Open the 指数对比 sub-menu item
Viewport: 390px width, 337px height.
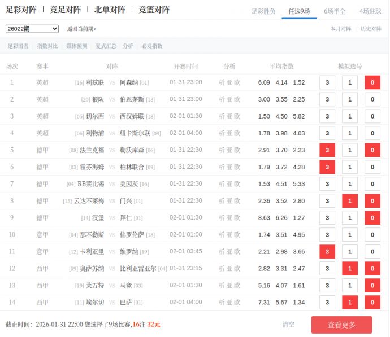(47, 46)
